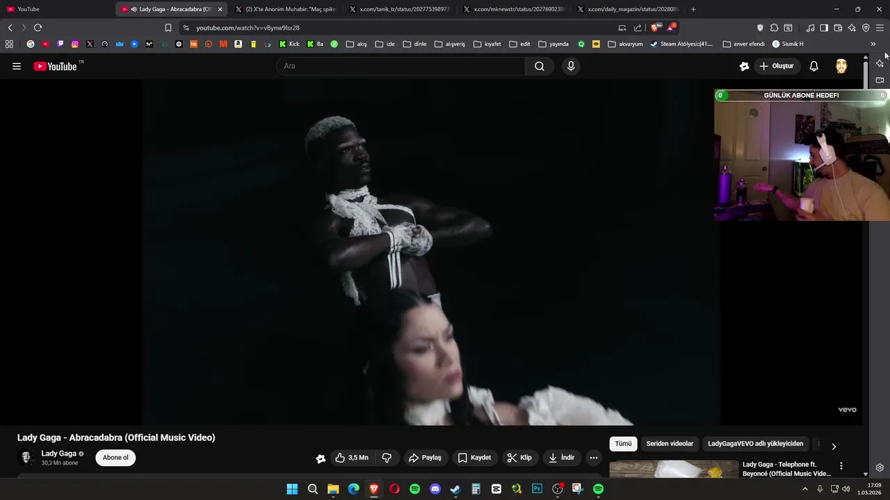Switch to the X'te Anonim Muhabir tab
890x500 pixels.
pos(286,9)
